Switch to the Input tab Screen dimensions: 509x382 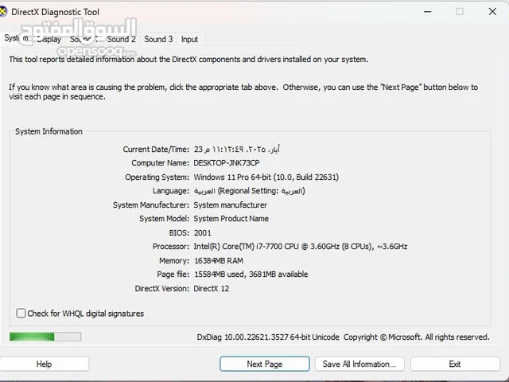[x=189, y=39]
